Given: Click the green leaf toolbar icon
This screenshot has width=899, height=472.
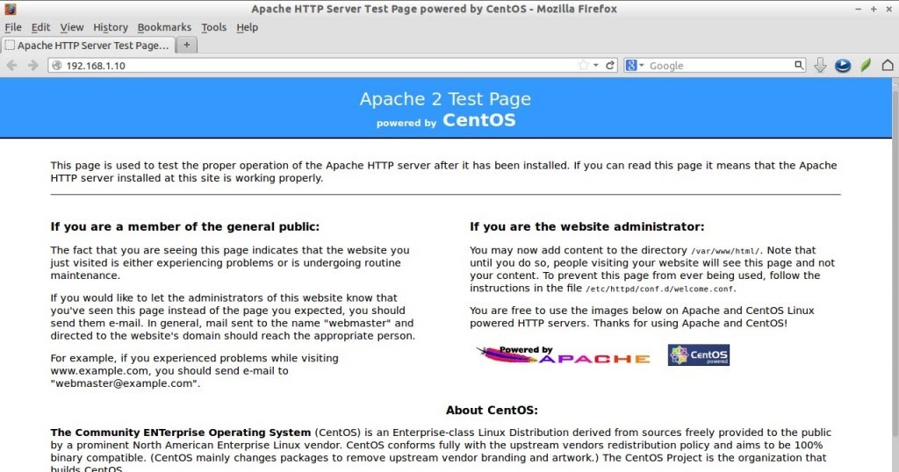Looking at the screenshot, I should [x=865, y=65].
